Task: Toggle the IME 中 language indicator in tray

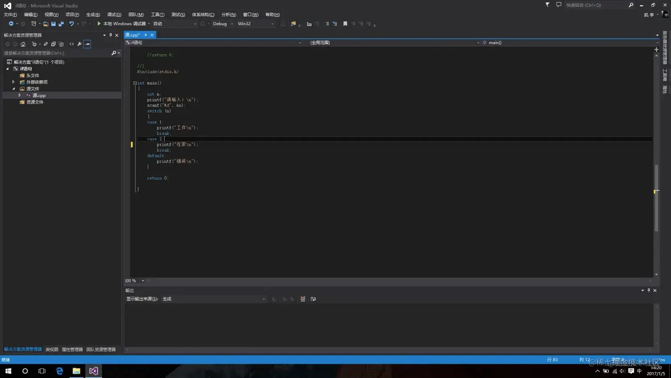Action: (639, 371)
